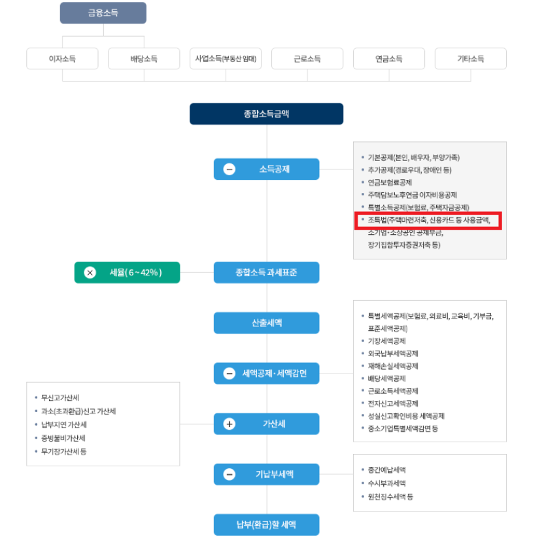This screenshot has height=537, width=544.
Task: Click 외국납부세액공제 item
Action: (393, 354)
